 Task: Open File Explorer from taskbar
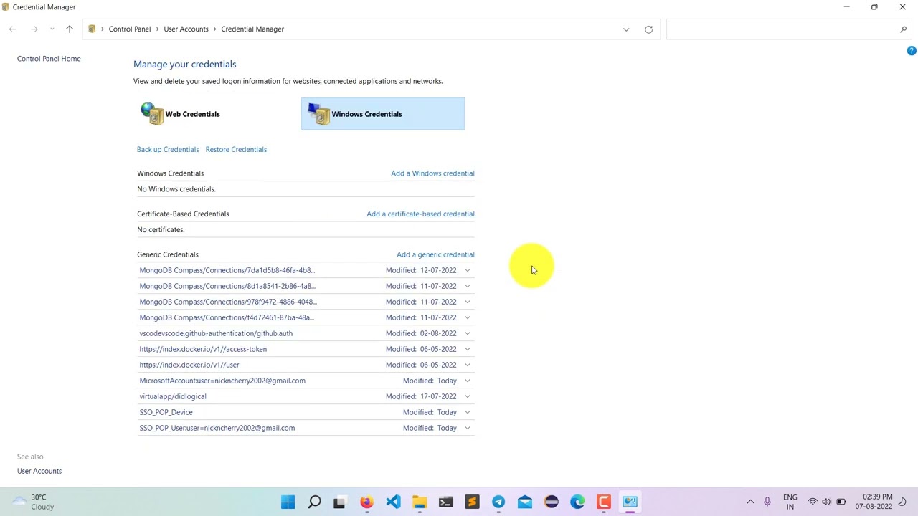(420, 502)
